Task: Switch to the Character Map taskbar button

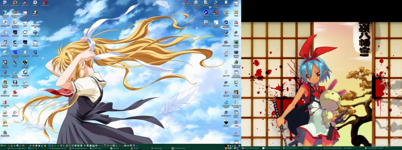Action: [x=99, y=148]
